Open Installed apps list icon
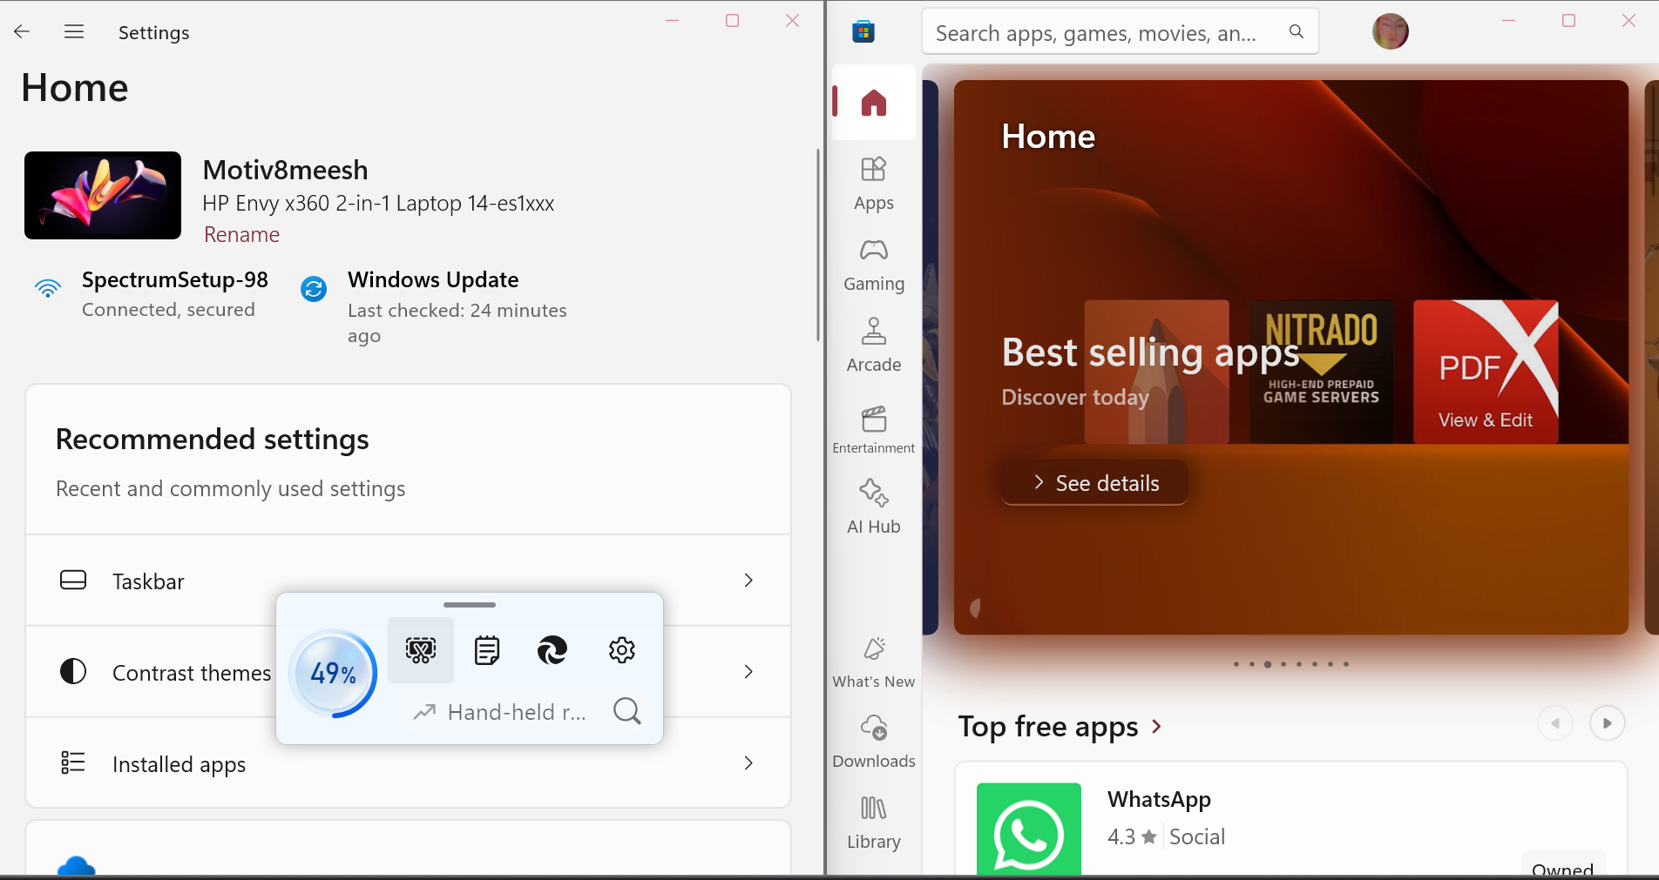The width and height of the screenshot is (1659, 880). (x=73, y=762)
